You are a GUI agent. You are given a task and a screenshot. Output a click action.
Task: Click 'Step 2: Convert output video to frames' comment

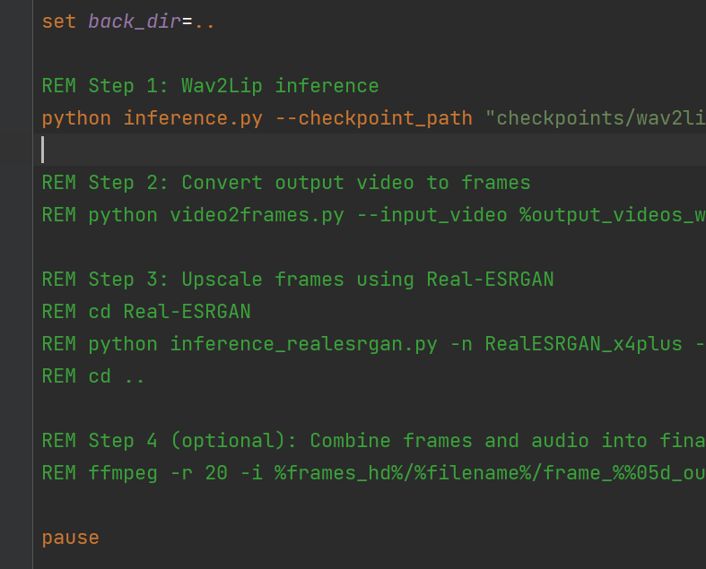tap(309, 183)
